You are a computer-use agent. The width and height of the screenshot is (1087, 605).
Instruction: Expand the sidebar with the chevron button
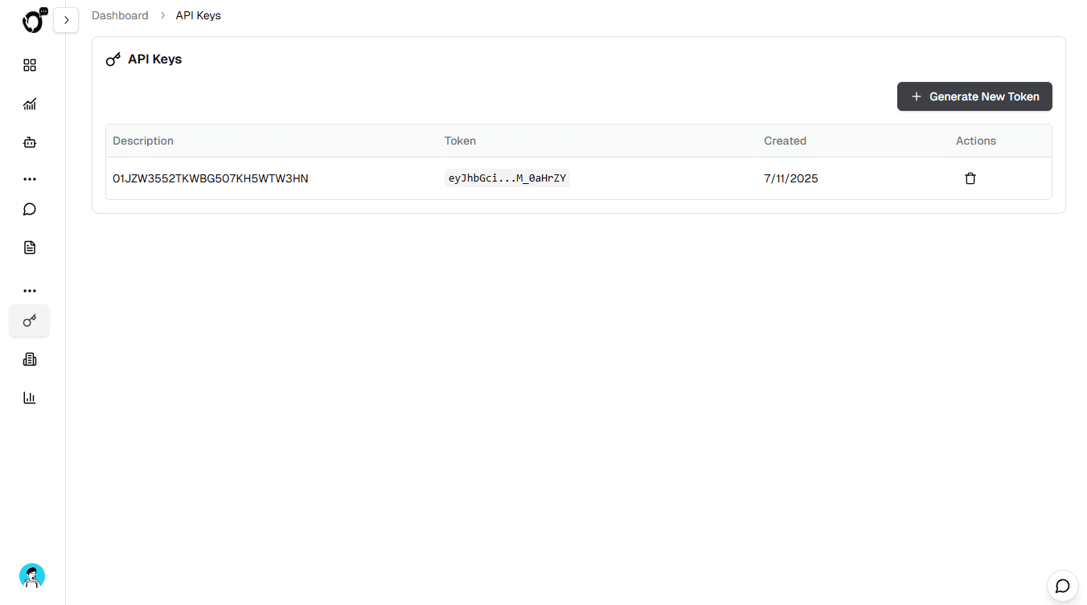[66, 20]
